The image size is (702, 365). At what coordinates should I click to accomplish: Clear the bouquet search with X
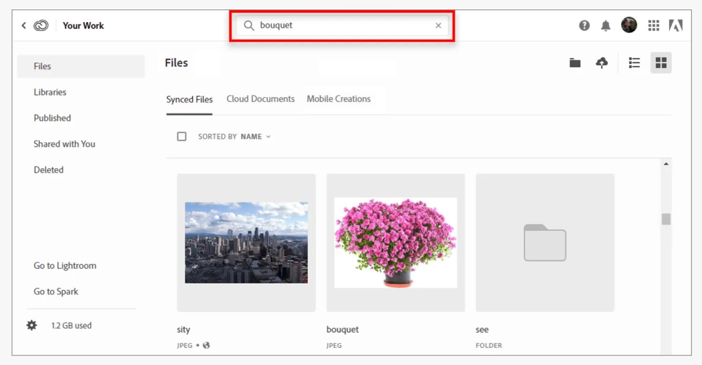[438, 26]
